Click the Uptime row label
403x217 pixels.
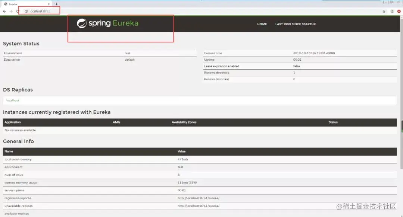[209, 60]
